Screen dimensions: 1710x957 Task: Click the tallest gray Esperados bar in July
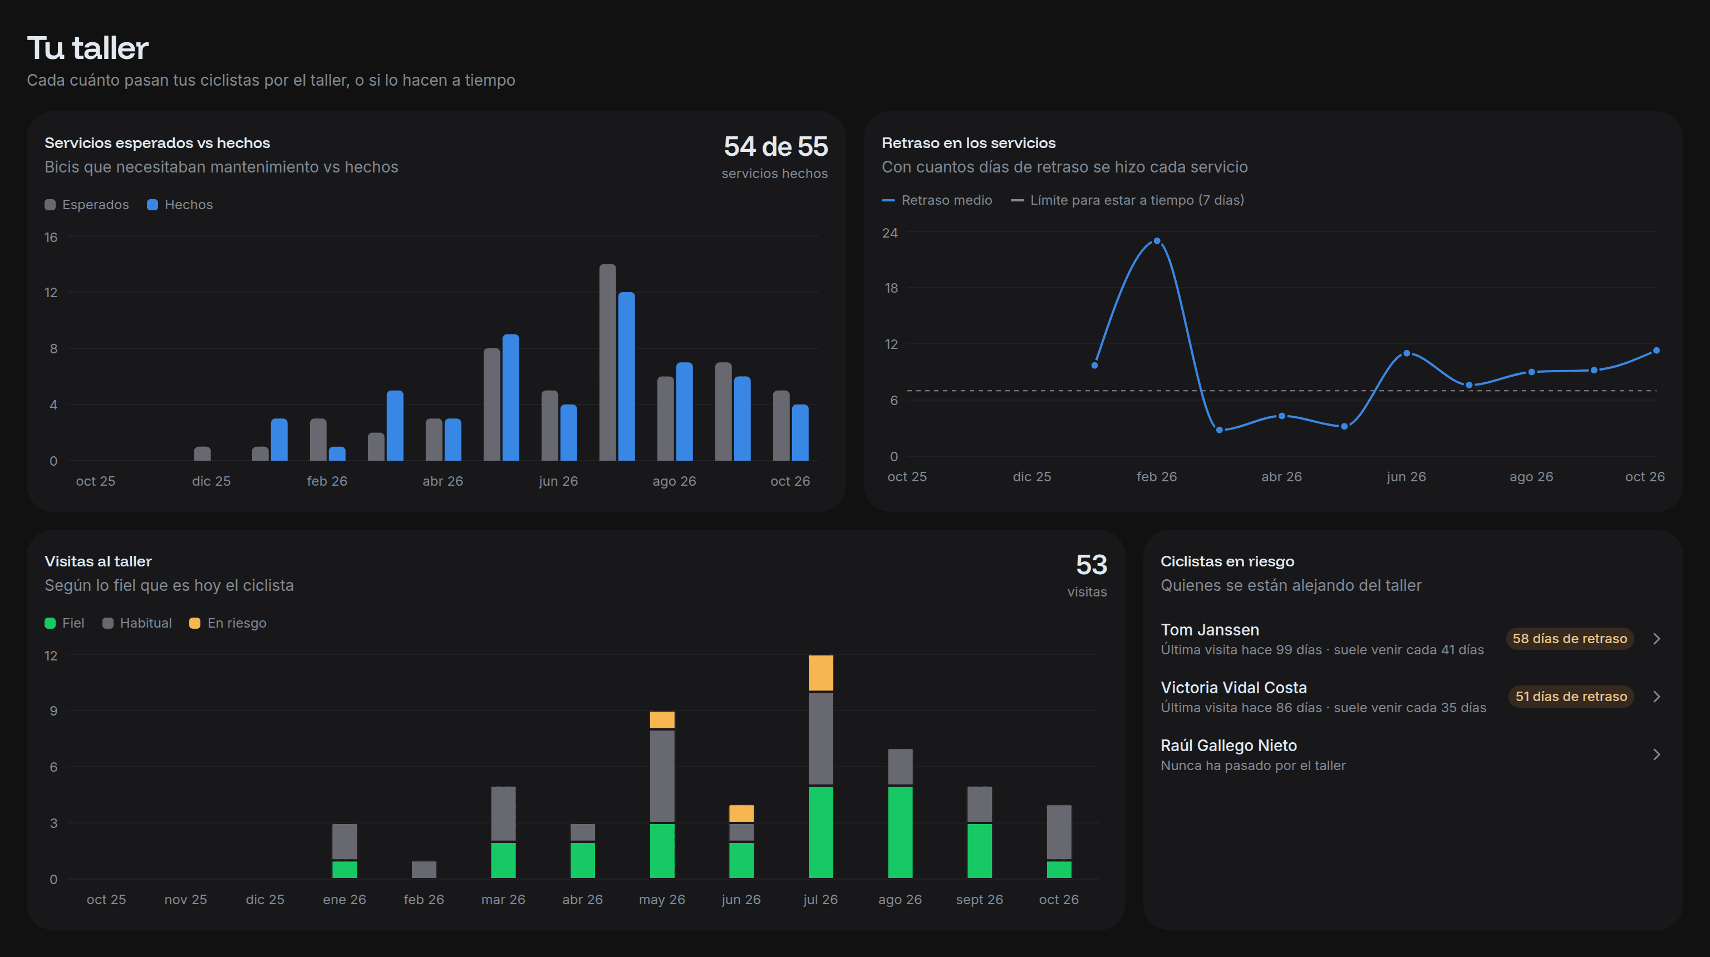(x=607, y=362)
